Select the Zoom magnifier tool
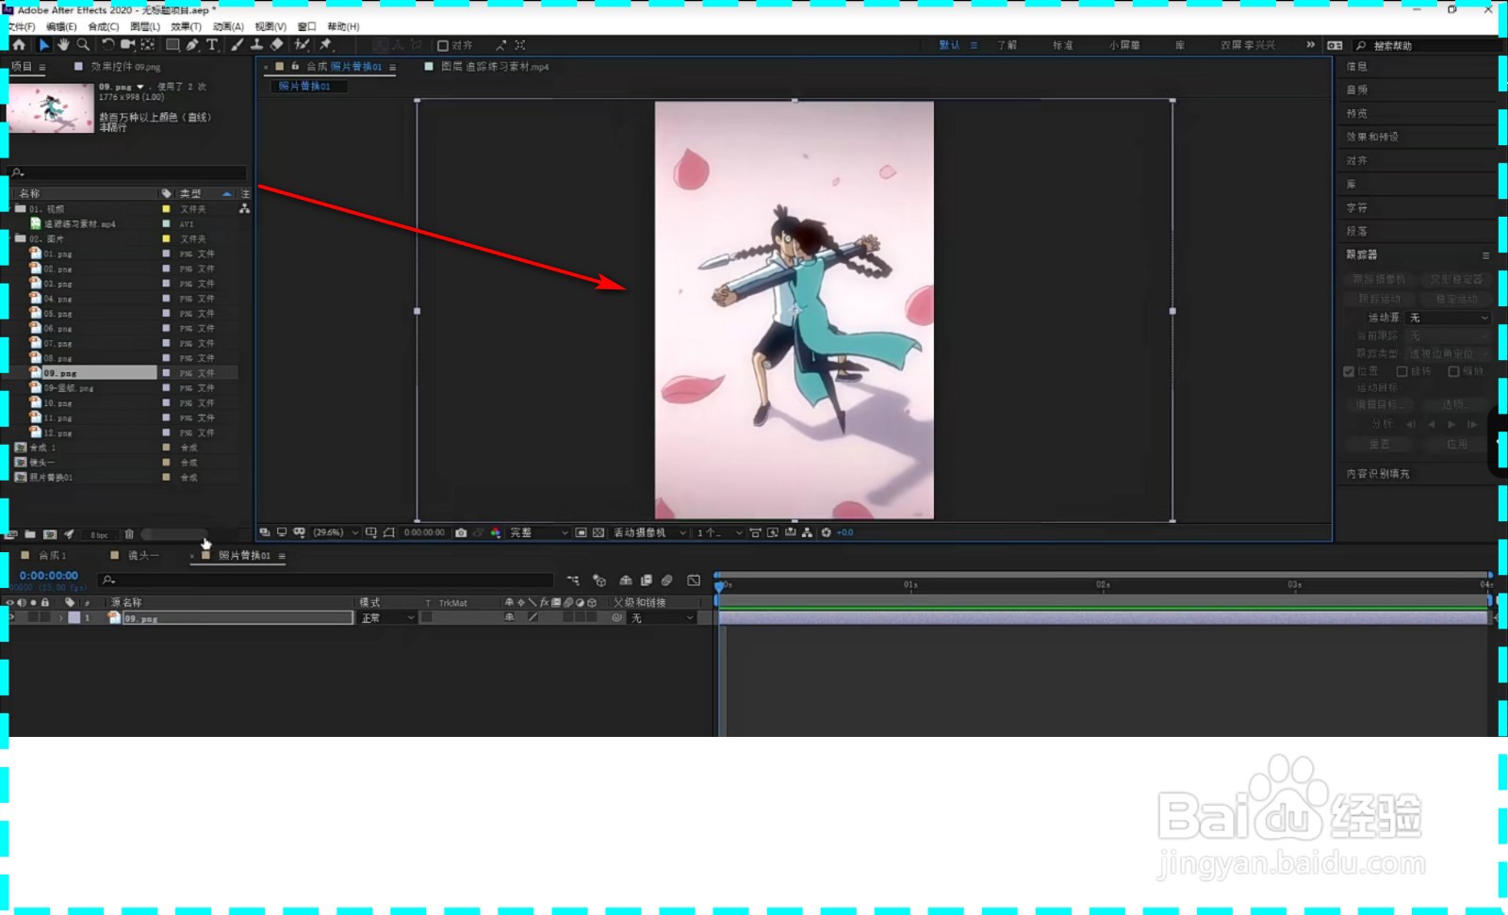Viewport: 1508px width, 915px height. (x=83, y=44)
